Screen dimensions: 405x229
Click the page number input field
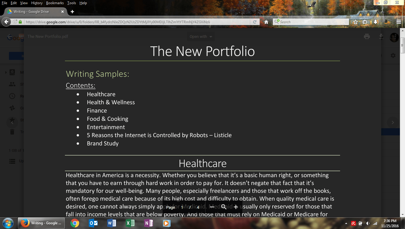(182, 207)
